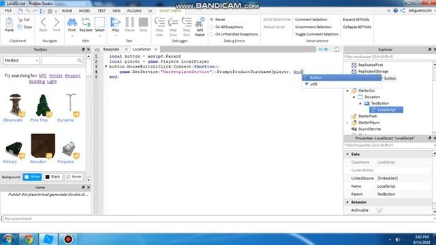436x245 pixels.
Task: Click the undo arrow in quick access bar
Action: (28, 11)
